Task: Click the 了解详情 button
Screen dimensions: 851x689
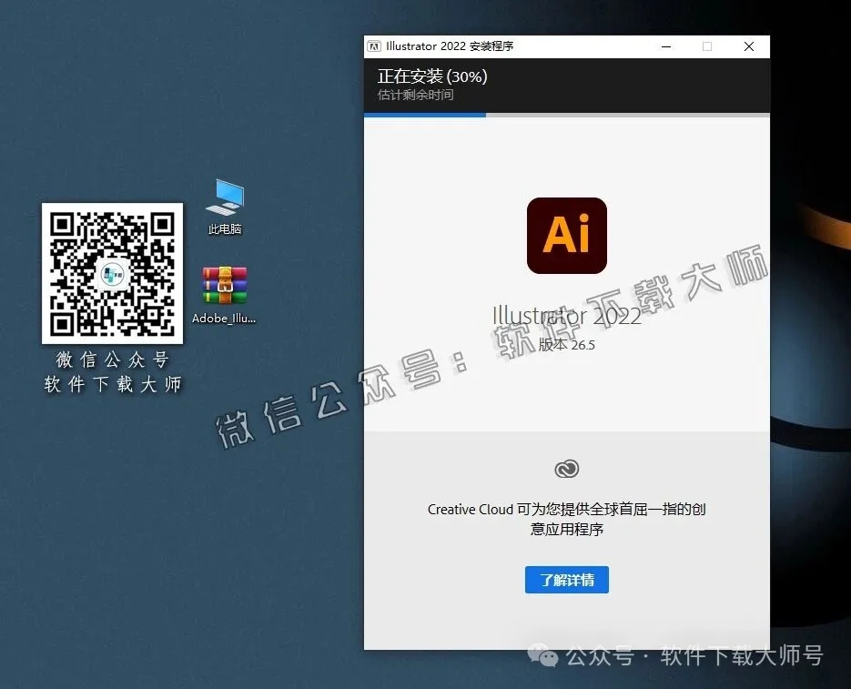Action: click(566, 580)
